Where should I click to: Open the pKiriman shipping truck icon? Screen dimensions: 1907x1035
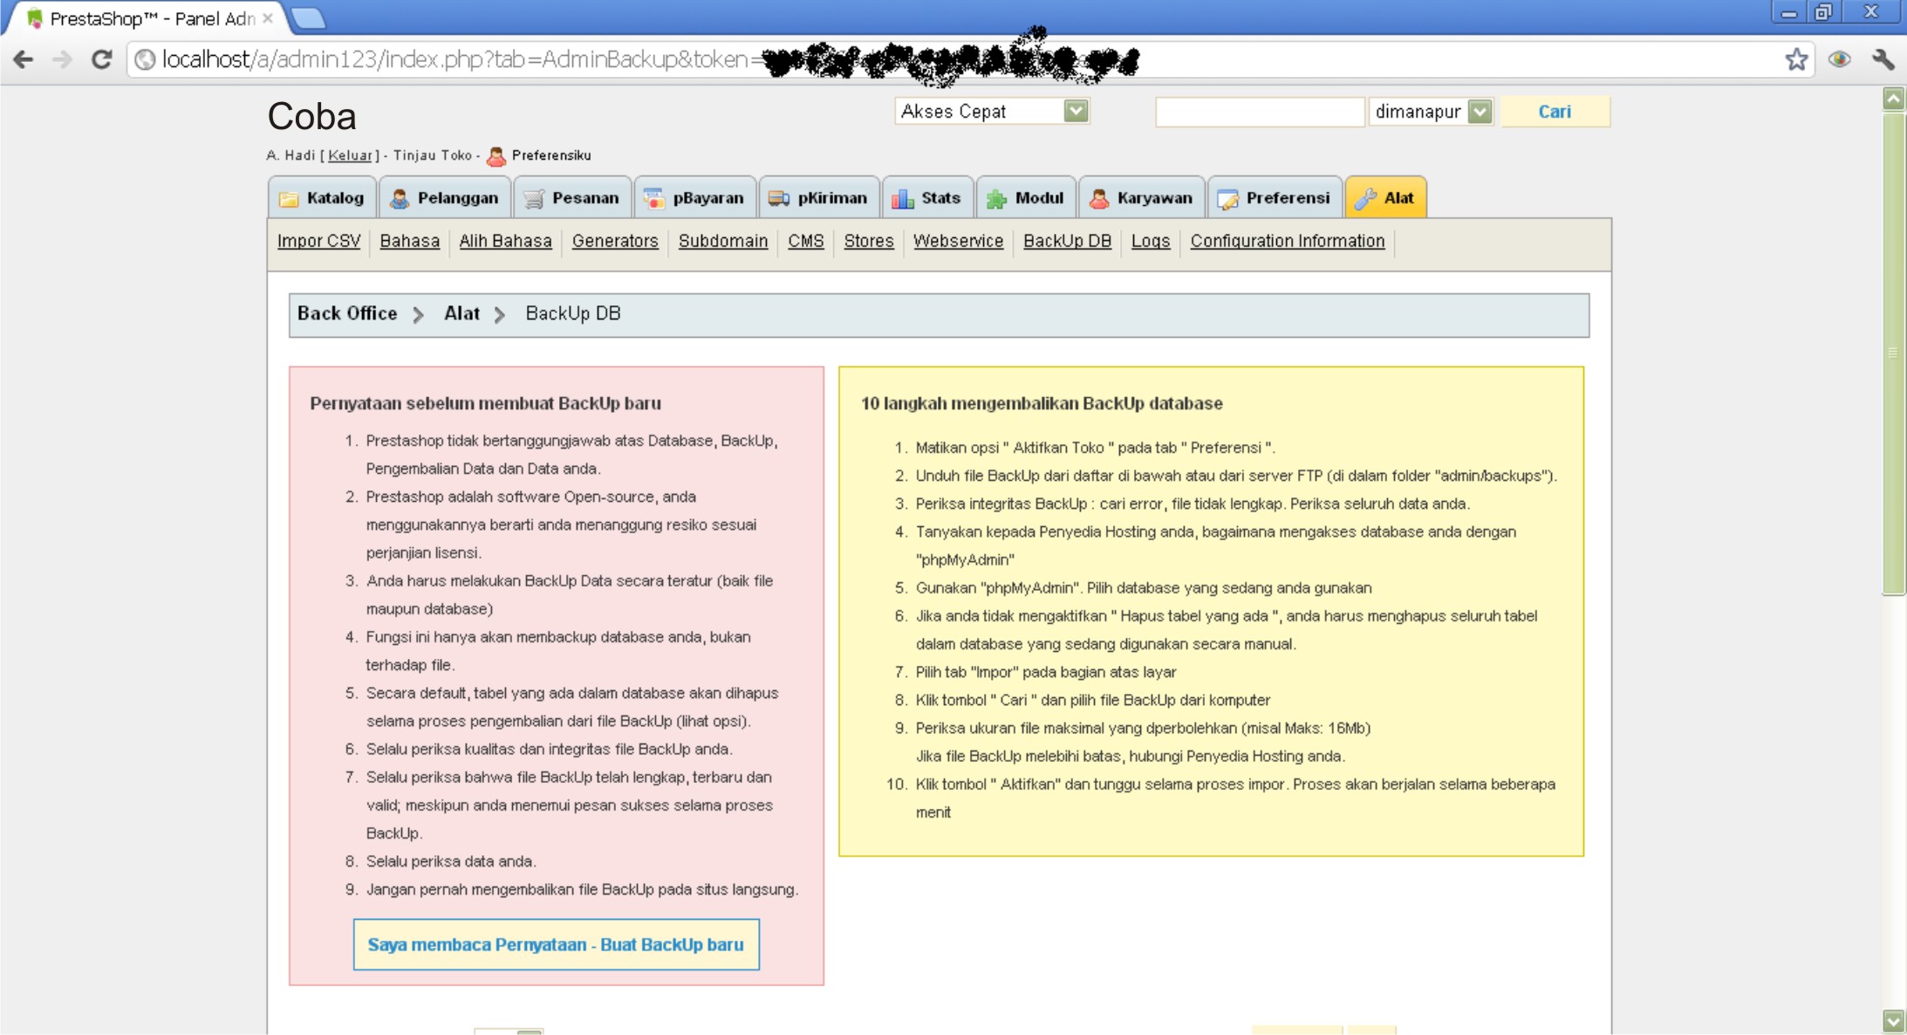[778, 199]
